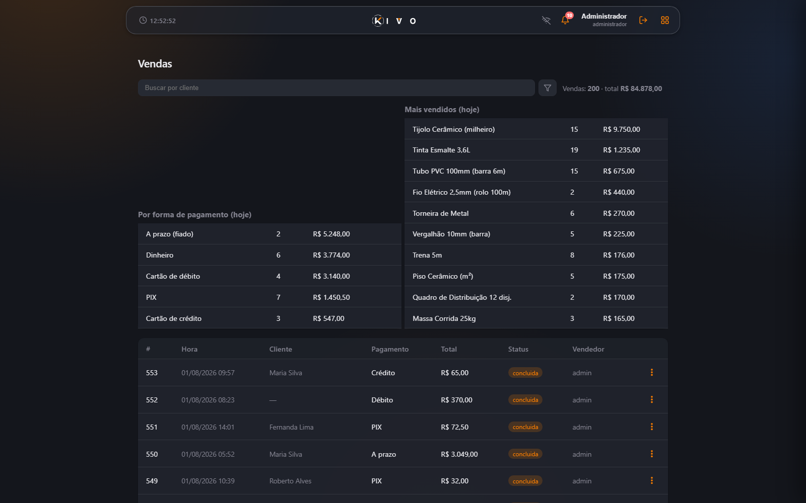Click the logout icon

pyautogui.click(x=643, y=20)
